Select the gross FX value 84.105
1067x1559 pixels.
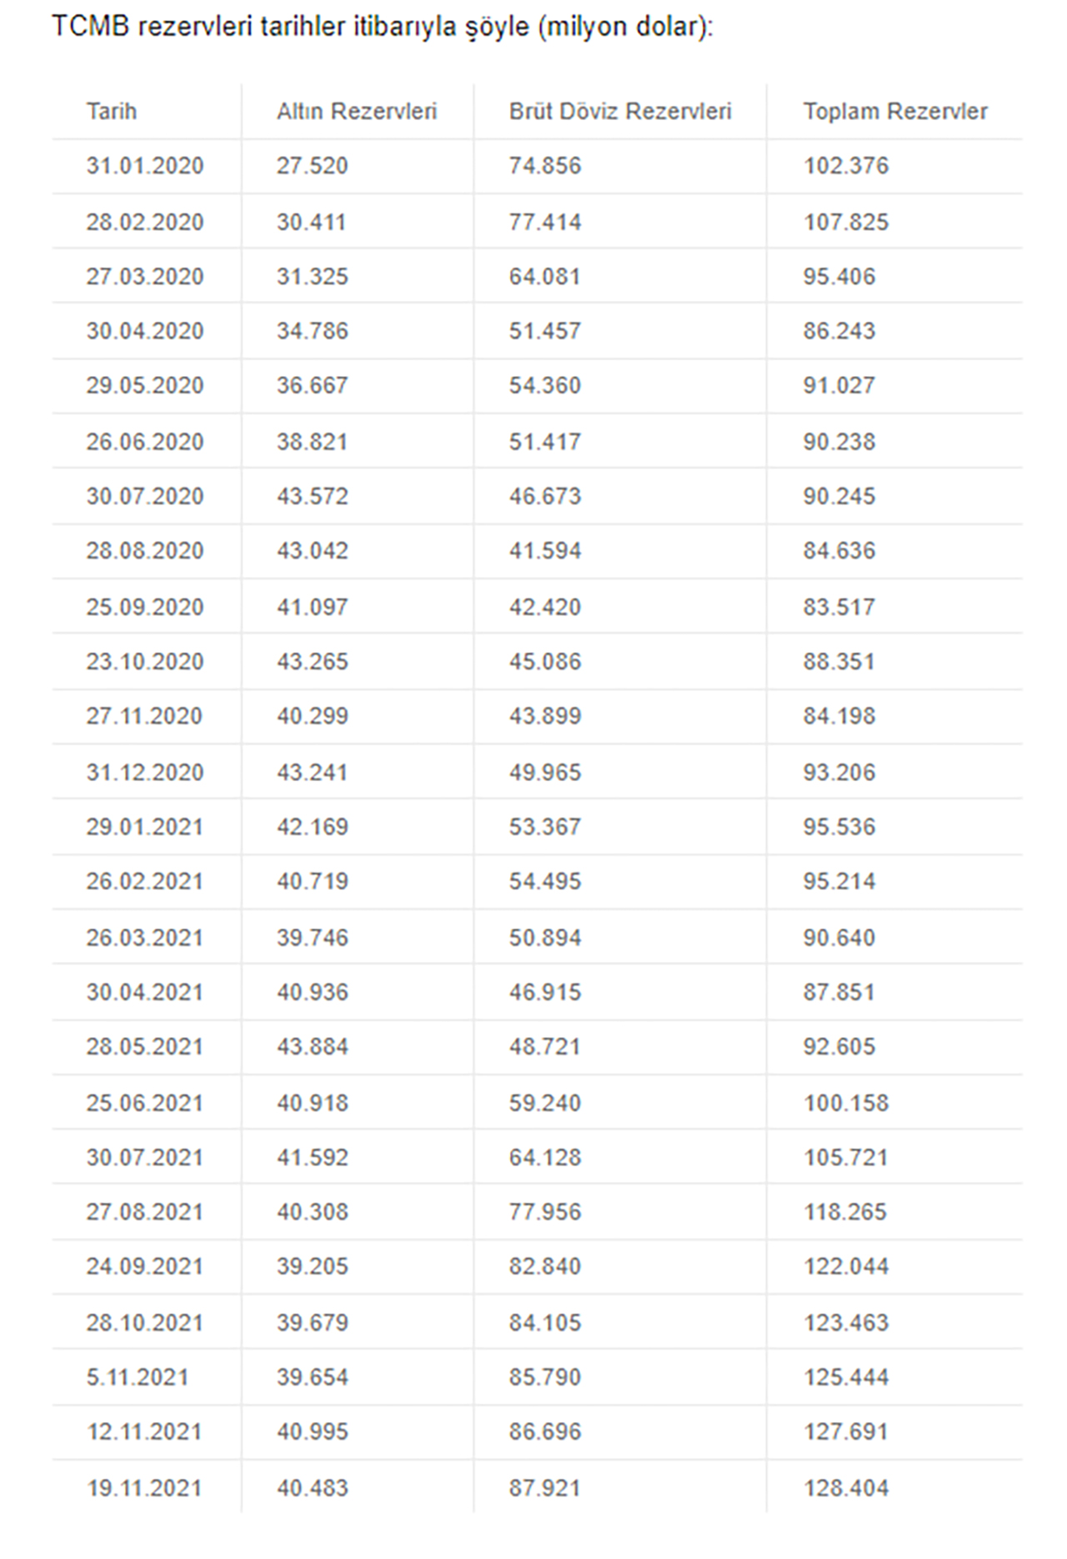[x=544, y=1322]
